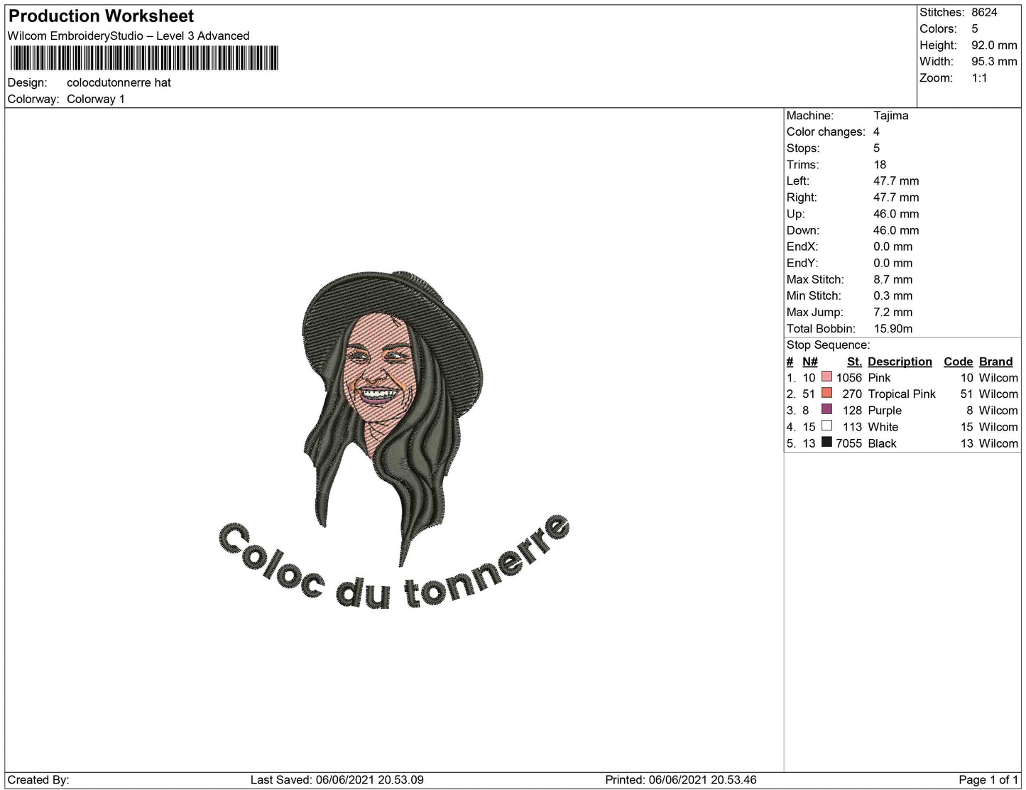The height and width of the screenshot is (790, 1026).
Task: Click the 'Pink' description in row 1
Action: click(x=879, y=377)
